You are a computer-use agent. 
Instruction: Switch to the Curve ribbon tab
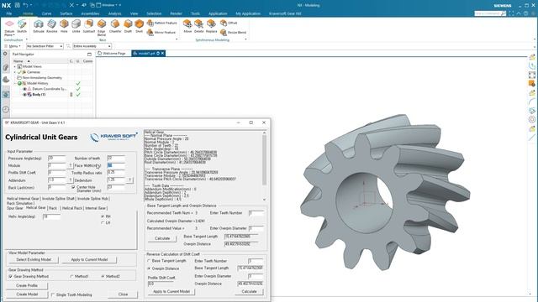pyautogui.click(x=46, y=13)
